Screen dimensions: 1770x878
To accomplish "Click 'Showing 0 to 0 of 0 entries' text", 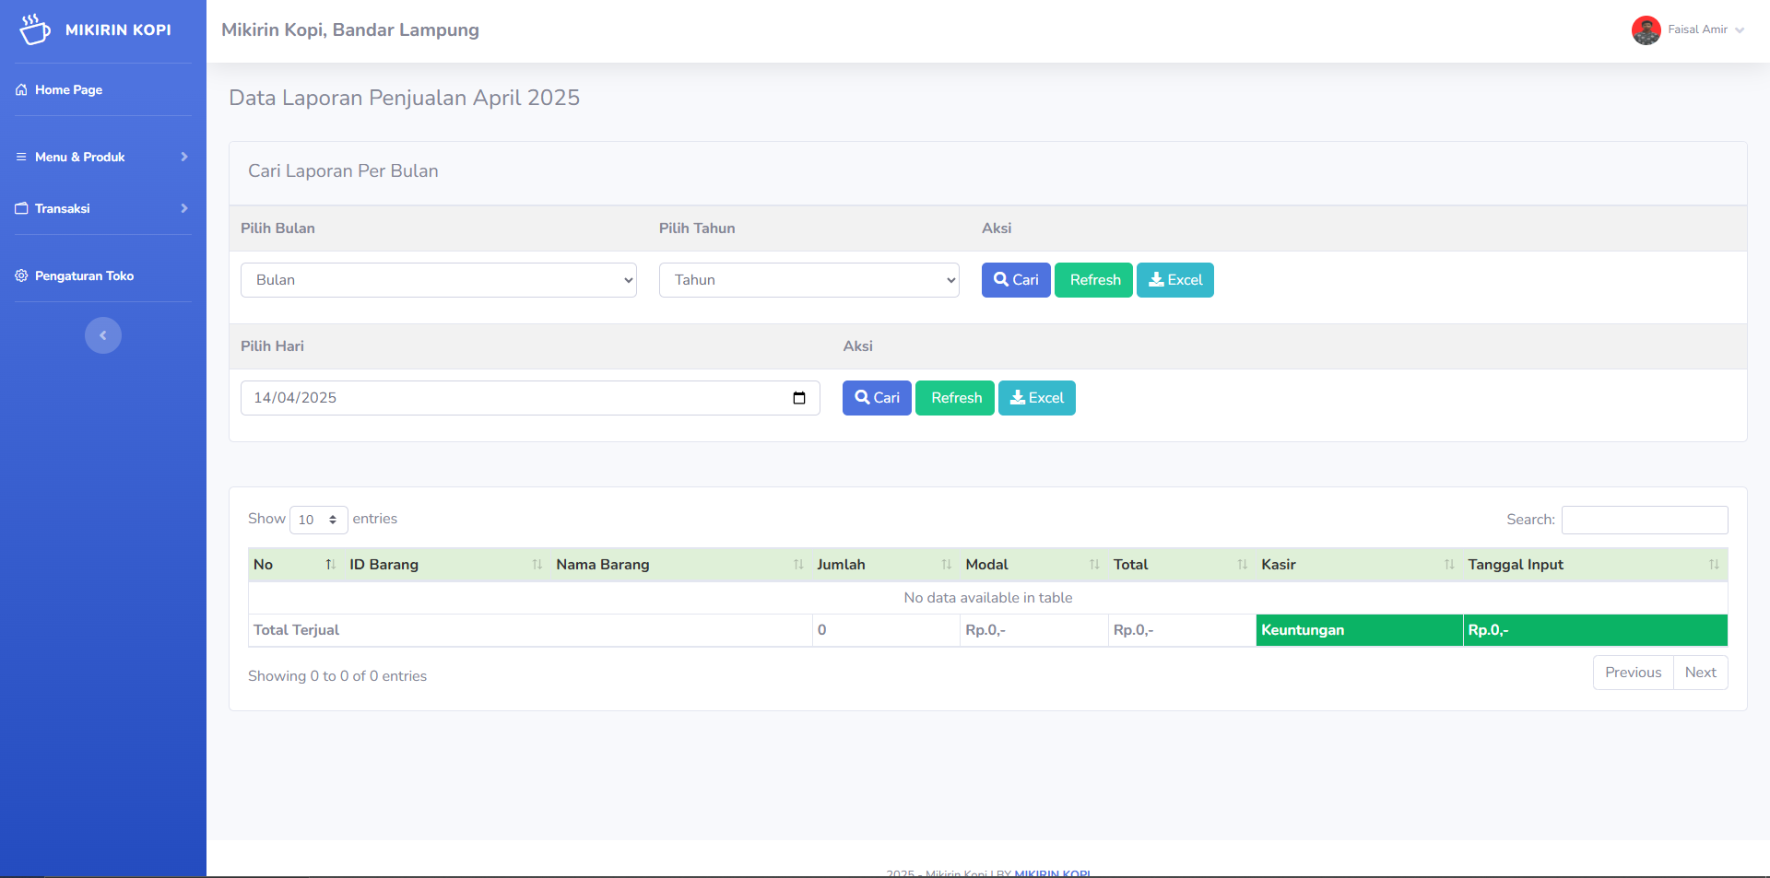I will pyautogui.click(x=337, y=676).
